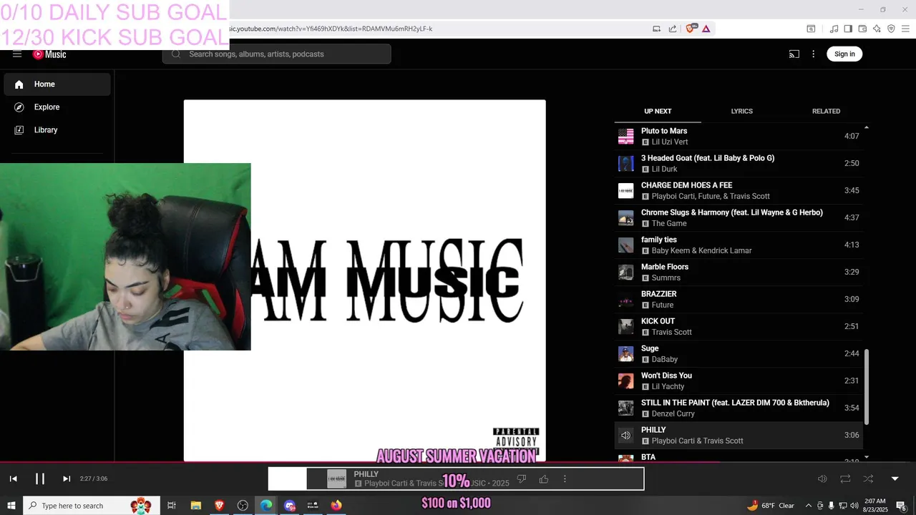Open OBS Studio from the taskbar
The image size is (916, 515).
(243, 506)
